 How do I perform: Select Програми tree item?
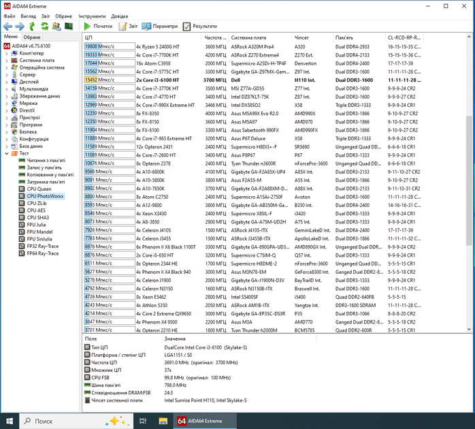pos(31,125)
